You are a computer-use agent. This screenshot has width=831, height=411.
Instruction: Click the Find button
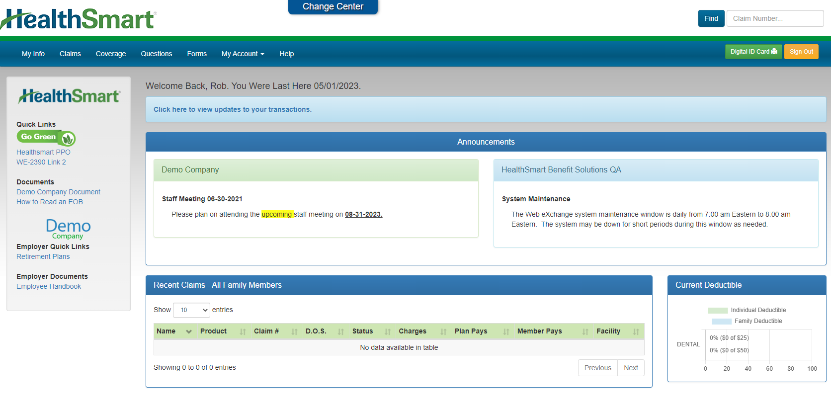coord(711,18)
